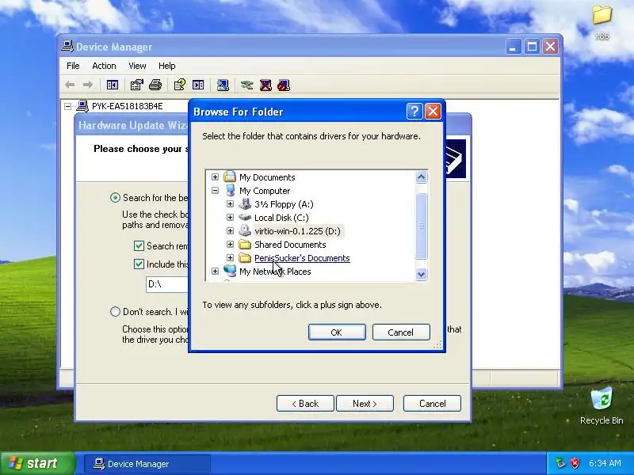Expand the Shared Documents node
The image size is (634, 475).
point(230,245)
